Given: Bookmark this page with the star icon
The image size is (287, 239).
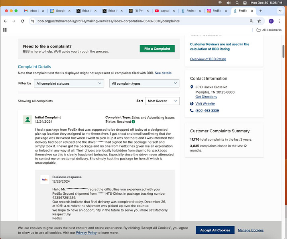Looking at the screenshot, I should 259,21.
